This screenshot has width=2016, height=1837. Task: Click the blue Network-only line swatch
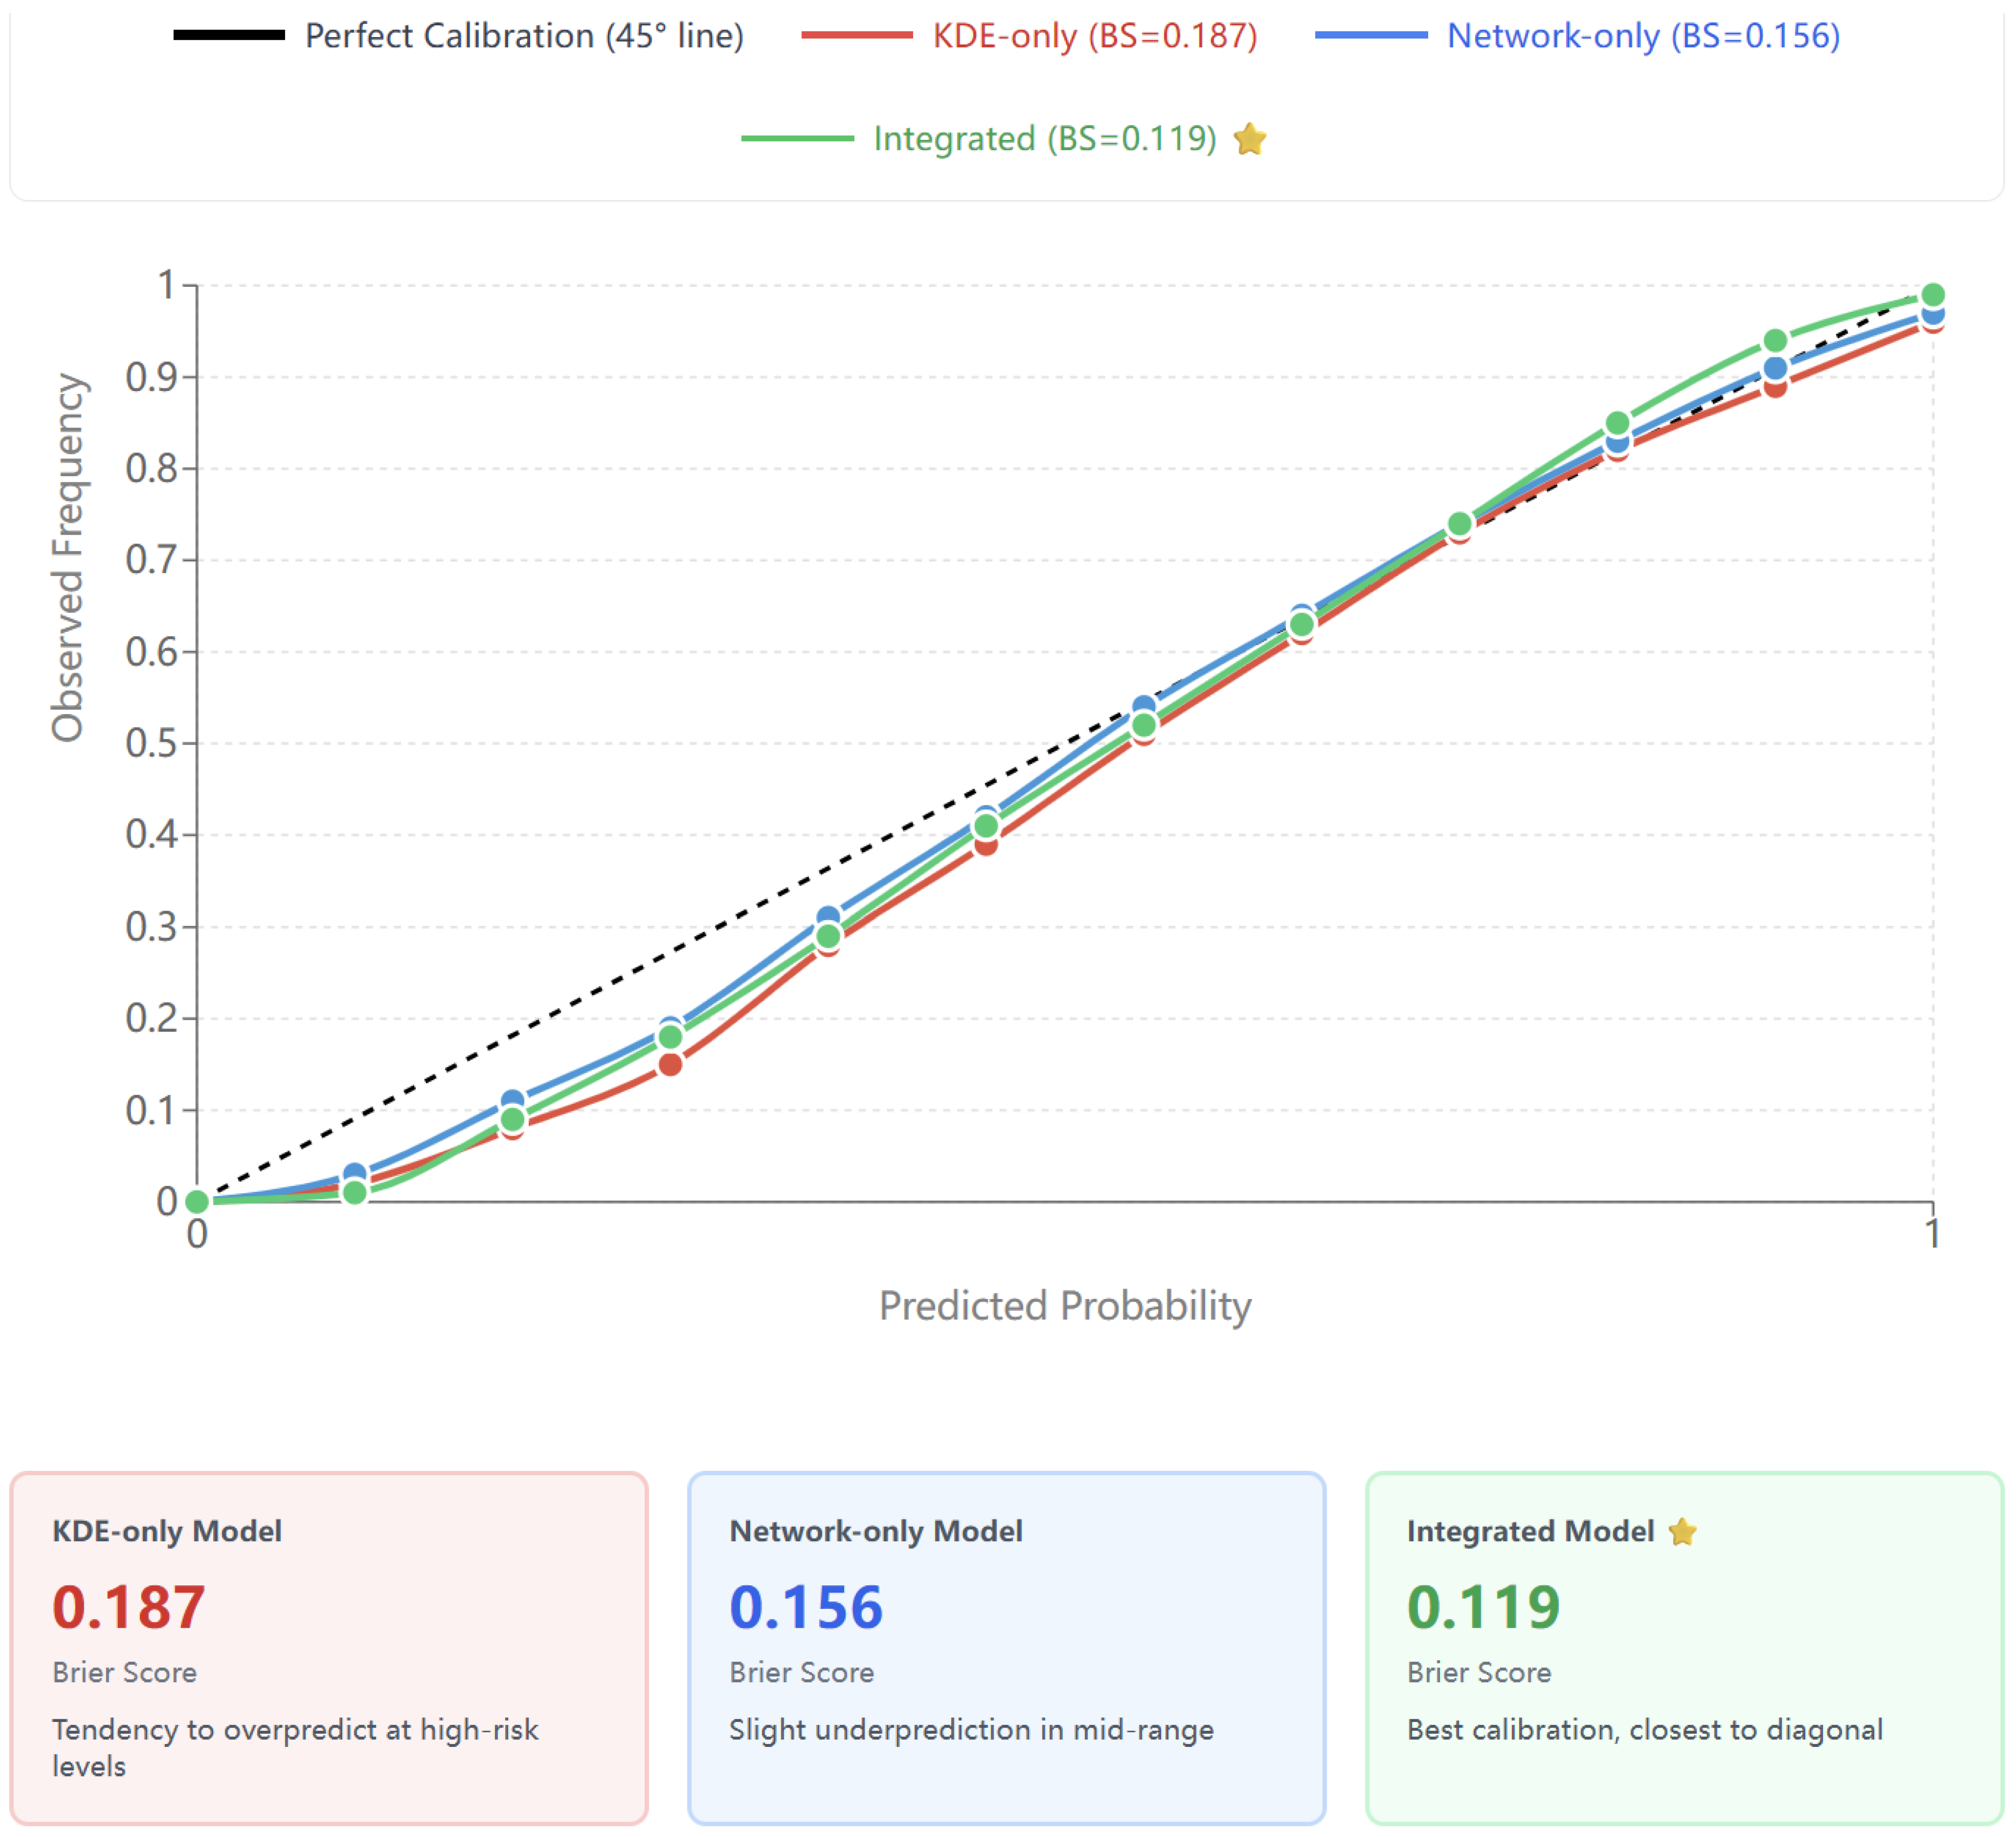point(1371,36)
